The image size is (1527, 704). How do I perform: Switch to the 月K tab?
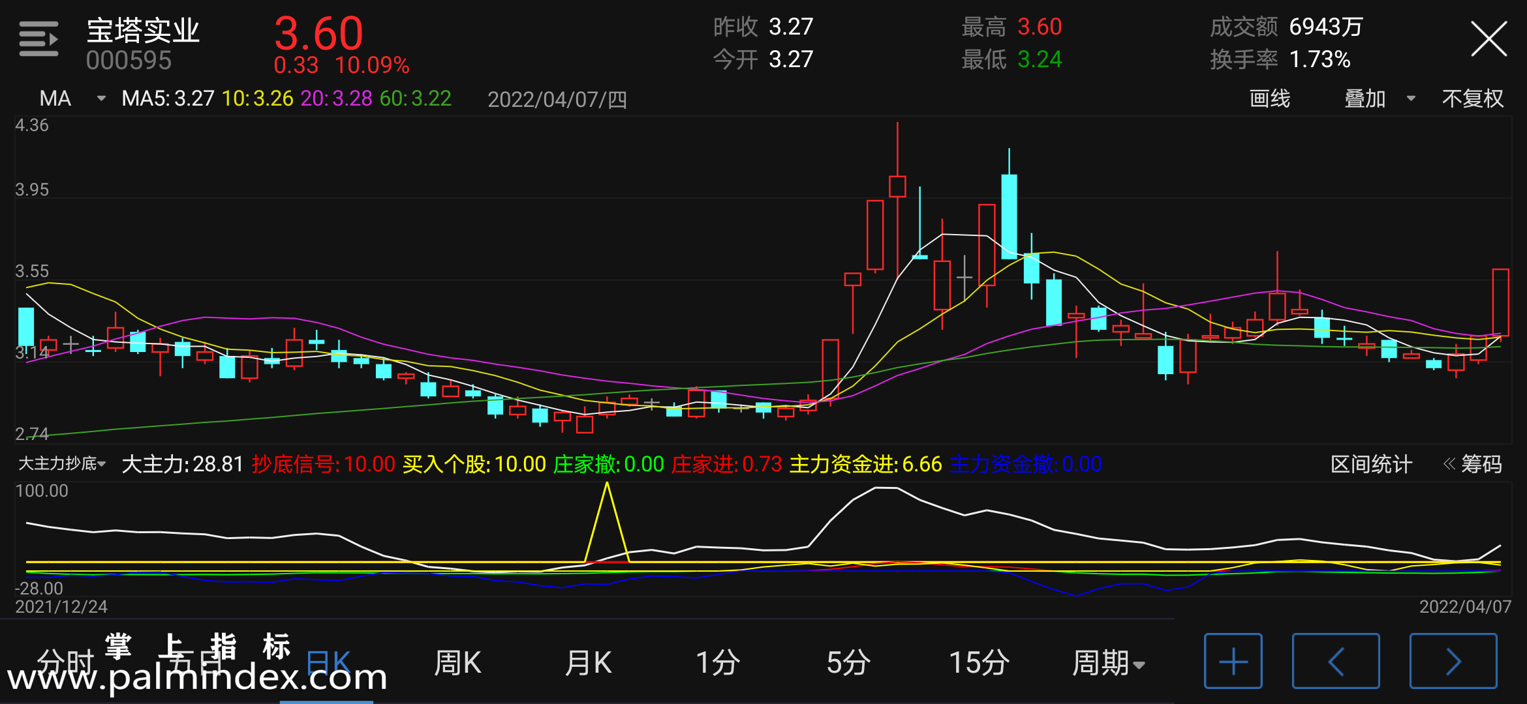(x=588, y=663)
